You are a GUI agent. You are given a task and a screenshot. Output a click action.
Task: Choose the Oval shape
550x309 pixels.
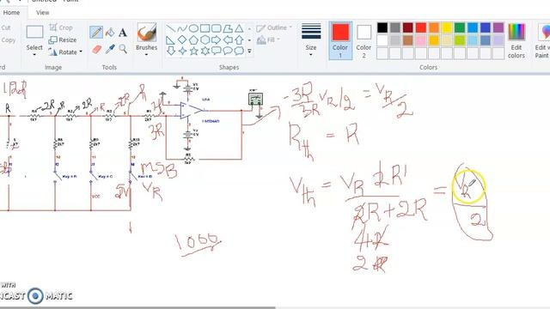pos(193,28)
